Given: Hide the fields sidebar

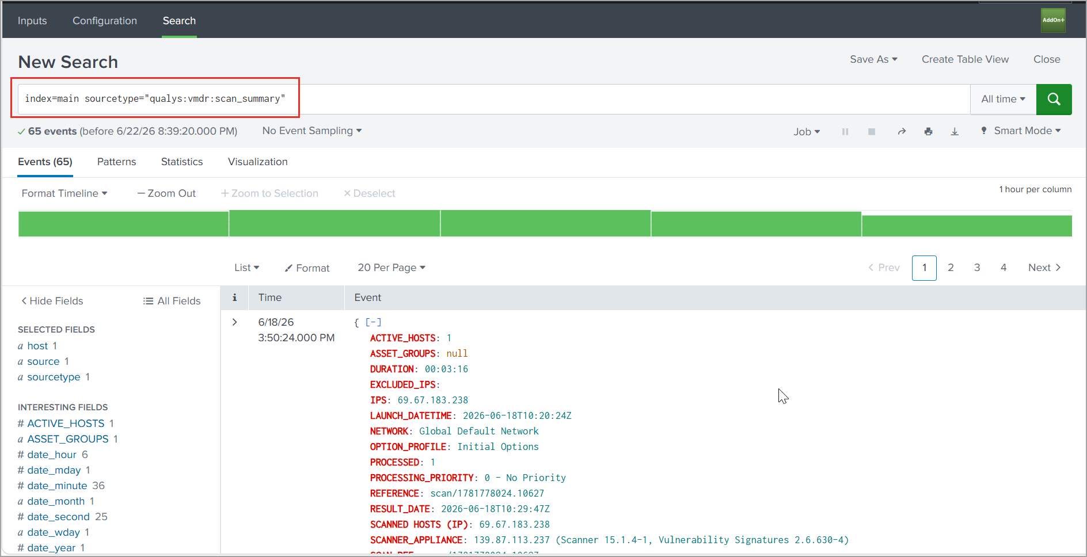Looking at the screenshot, I should [52, 301].
